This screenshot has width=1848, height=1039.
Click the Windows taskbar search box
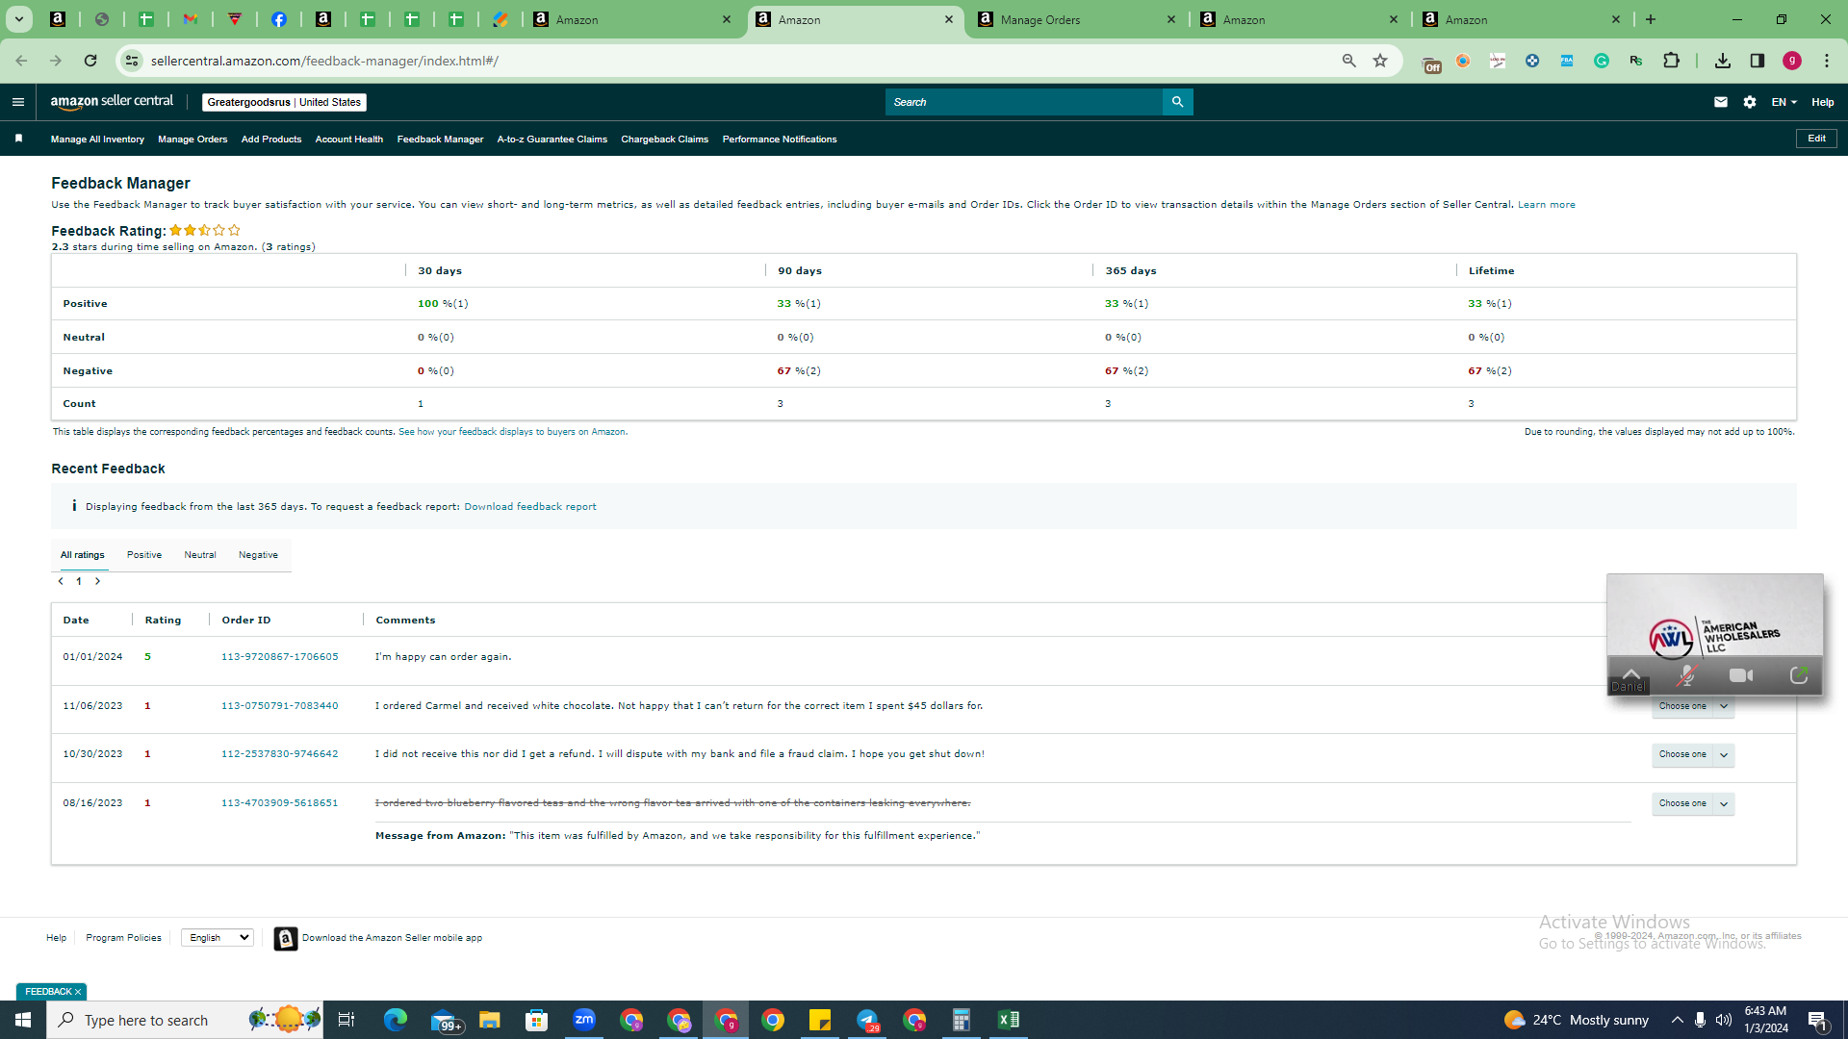coord(185,1020)
